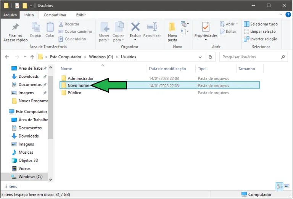Viewport: 293px width, 199px height.
Task: Click the Renomear button
Action: tap(152, 30)
